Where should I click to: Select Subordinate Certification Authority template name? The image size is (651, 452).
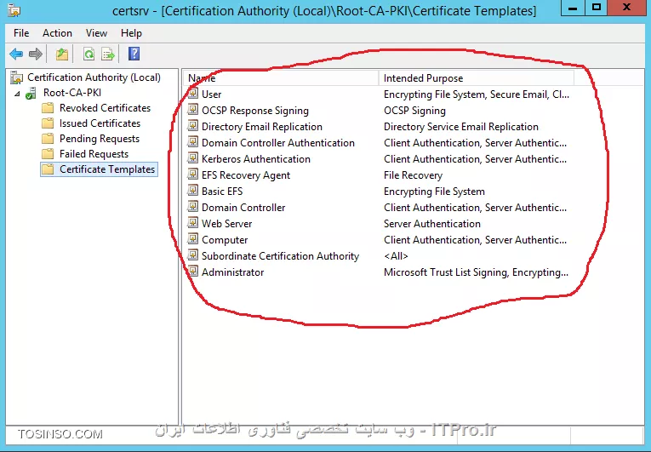click(x=280, y=256)
